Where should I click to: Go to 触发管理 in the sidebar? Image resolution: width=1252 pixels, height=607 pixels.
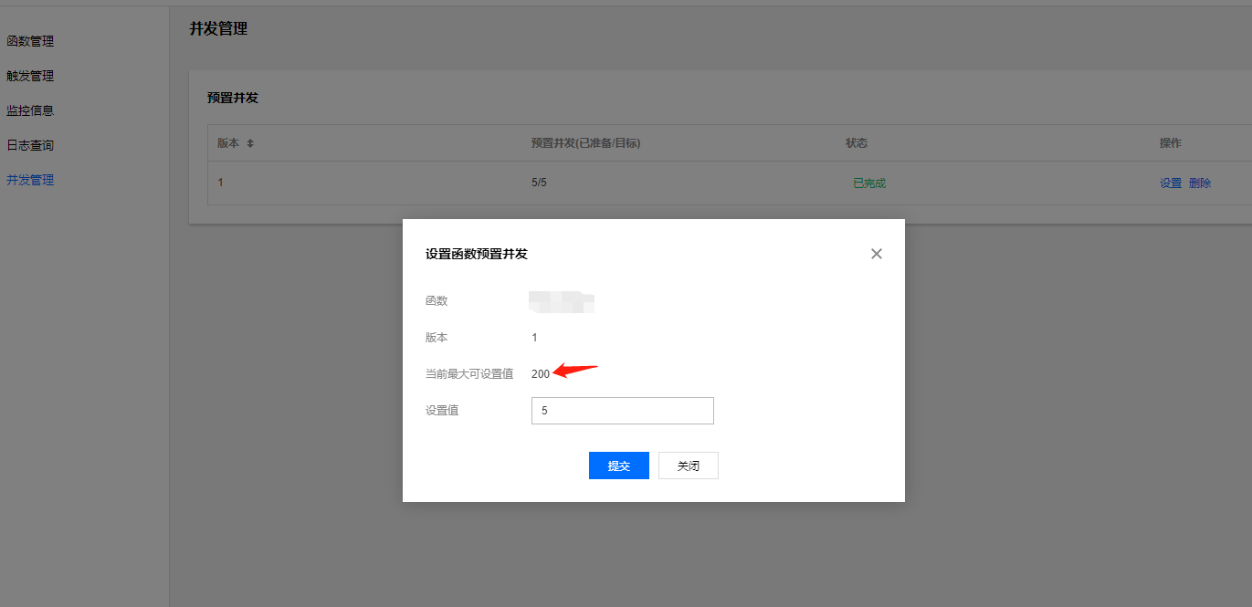point(30,76)
